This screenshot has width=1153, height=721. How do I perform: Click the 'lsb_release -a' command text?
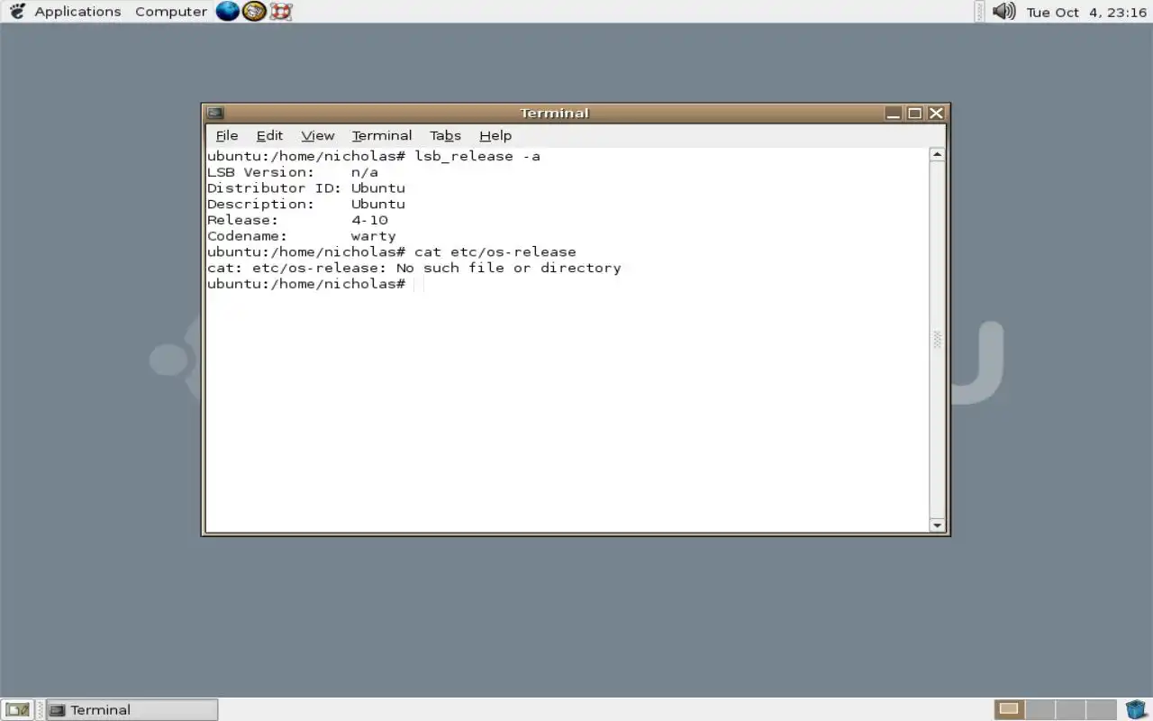(x=477, y=156)
